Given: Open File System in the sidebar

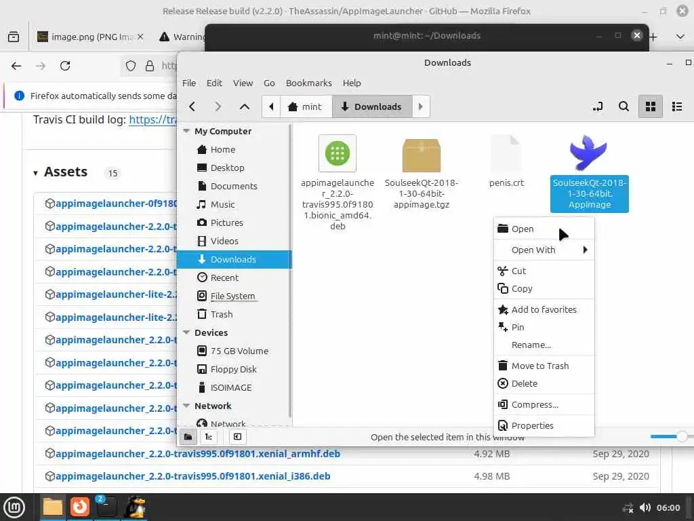Looking at the screenshot, I should (x=232, y=296).
